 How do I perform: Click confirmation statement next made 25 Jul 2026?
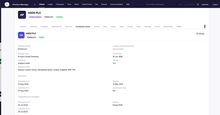pyautogui.click(x=23, y=105)
